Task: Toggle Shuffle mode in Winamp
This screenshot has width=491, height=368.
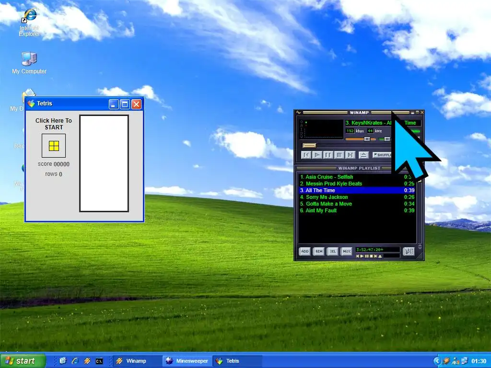Action: tap(382, 155)
